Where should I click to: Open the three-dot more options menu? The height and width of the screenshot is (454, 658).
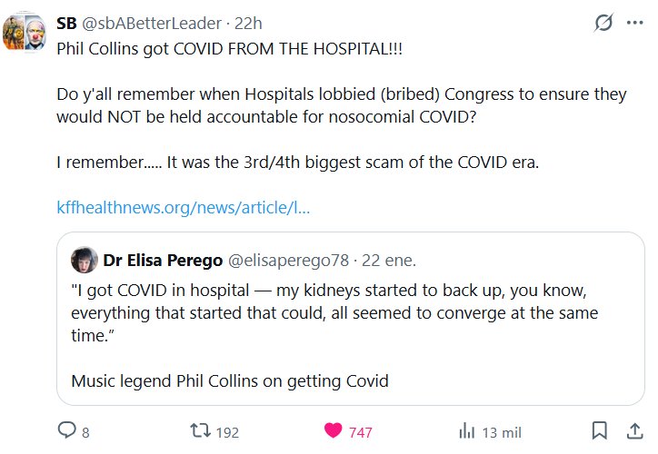click(x=634, y=24)
